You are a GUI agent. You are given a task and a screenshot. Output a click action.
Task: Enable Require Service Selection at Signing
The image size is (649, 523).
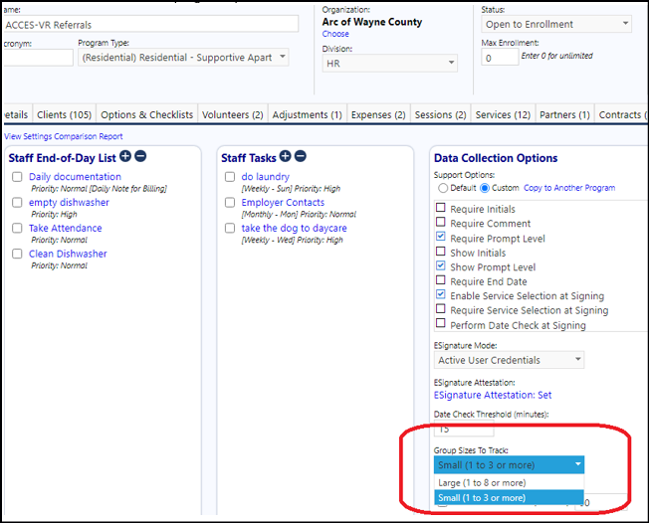pos(441,309)
